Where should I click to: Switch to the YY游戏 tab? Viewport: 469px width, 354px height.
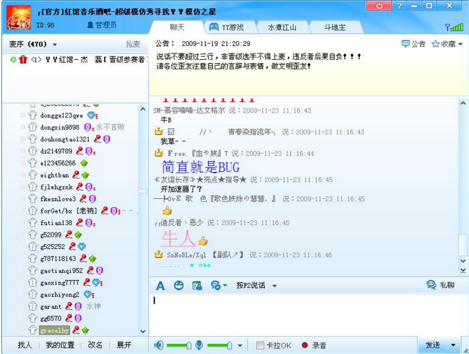point(230,27)
